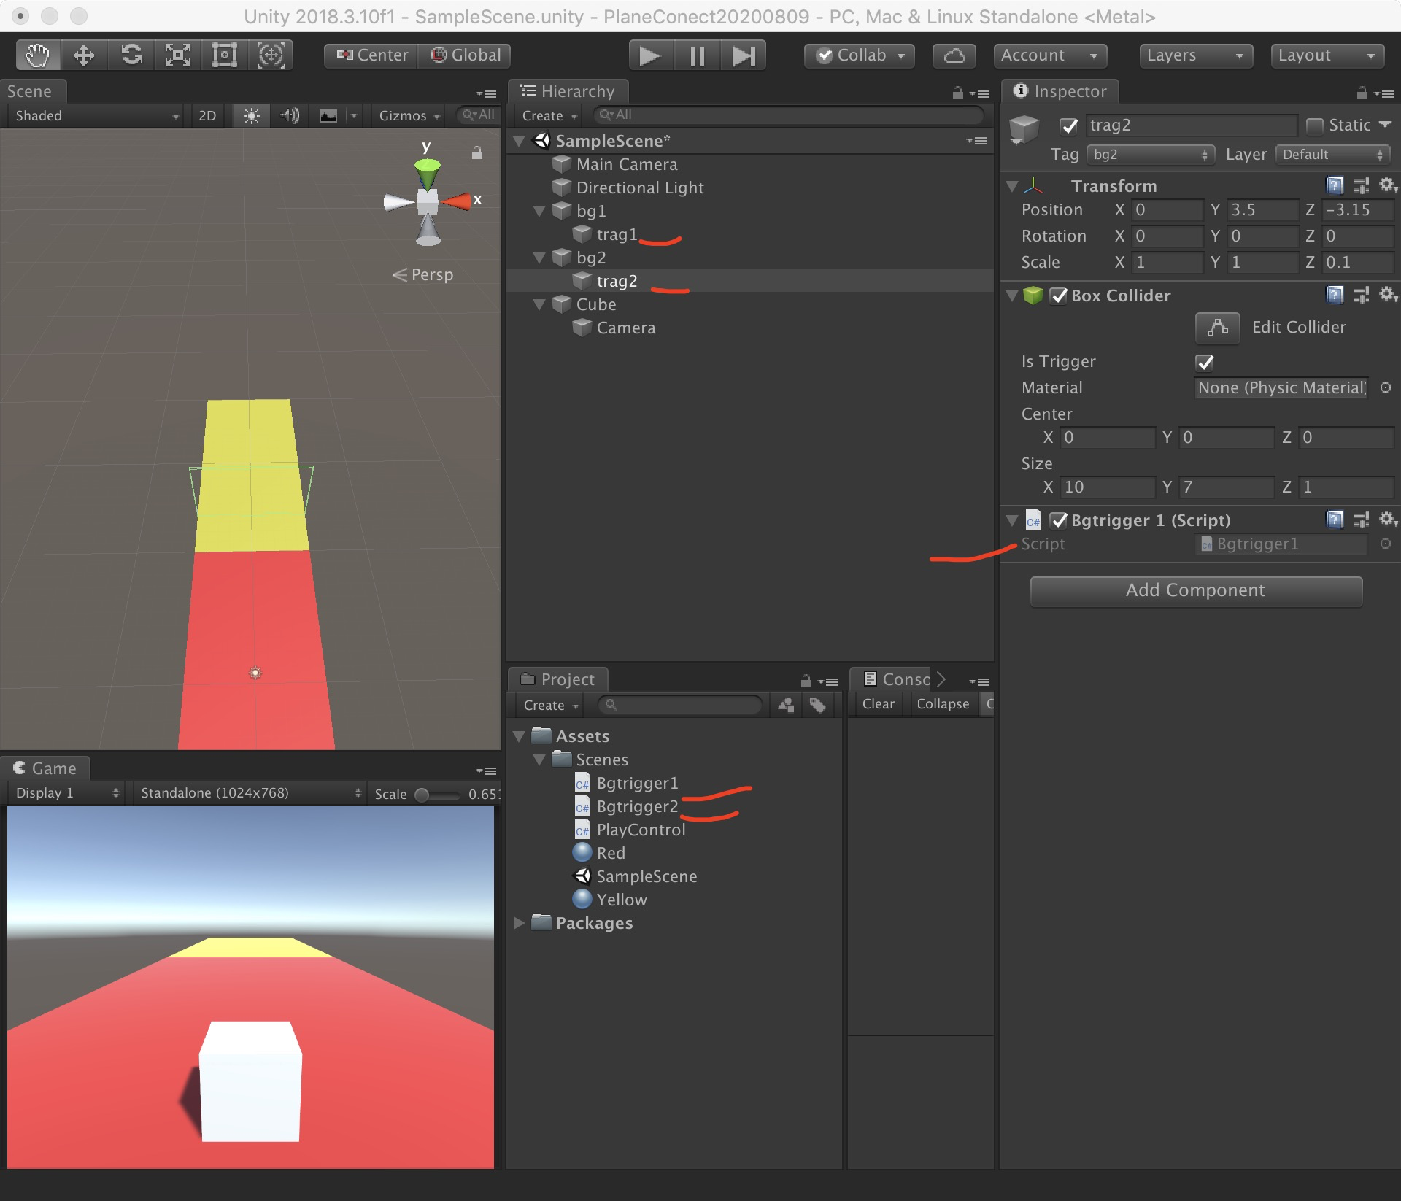This screenshot has width=1401, height=1201.
Task: Toggle the Static checkbox
Action: (x=1314, y=125)
